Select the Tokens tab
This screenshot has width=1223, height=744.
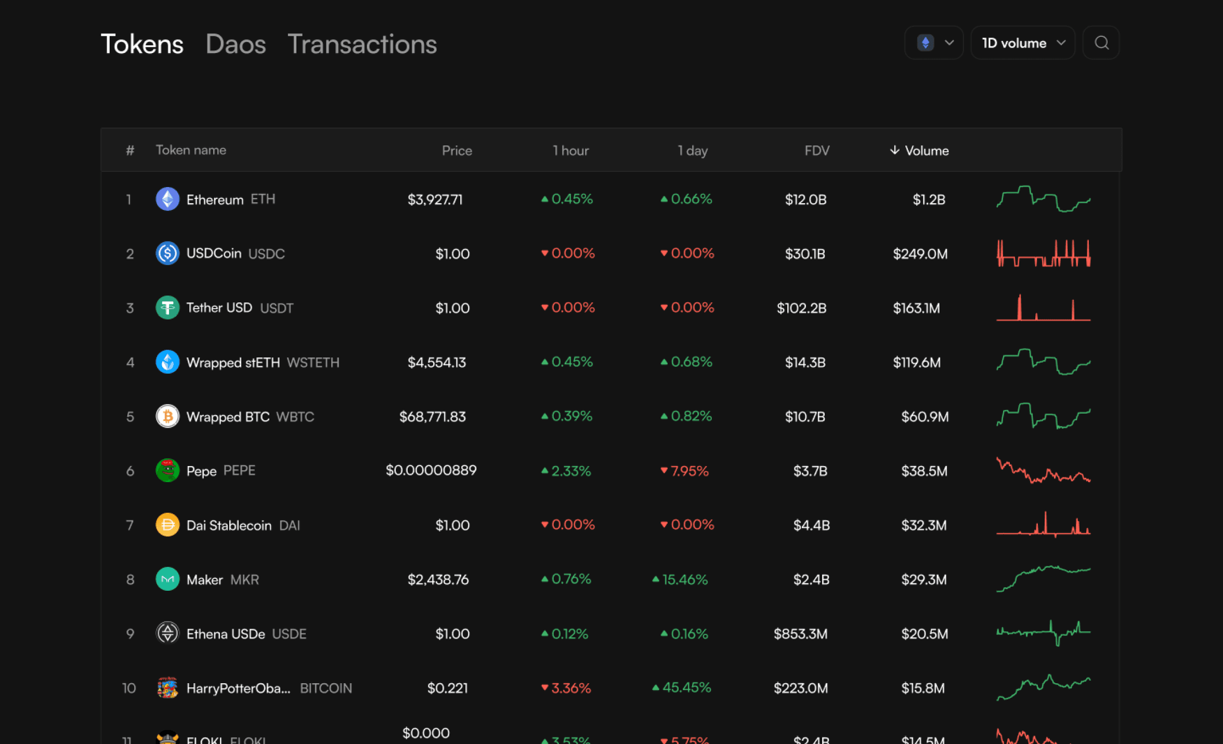click(x=142, y=44)
